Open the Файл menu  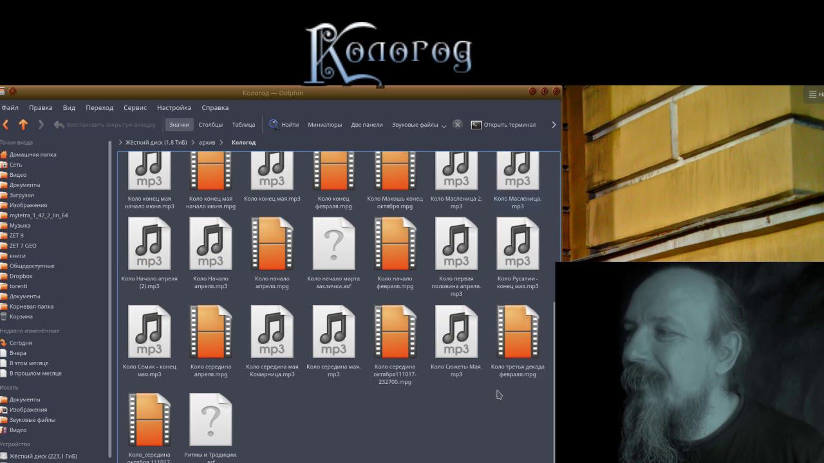tap(10, 107)
